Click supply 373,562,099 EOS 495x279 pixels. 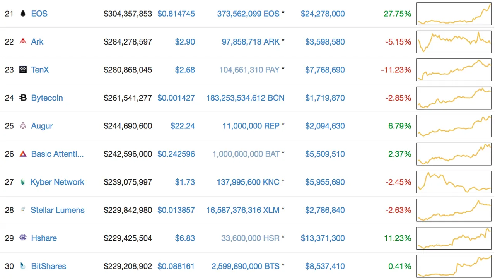[248, 14]
